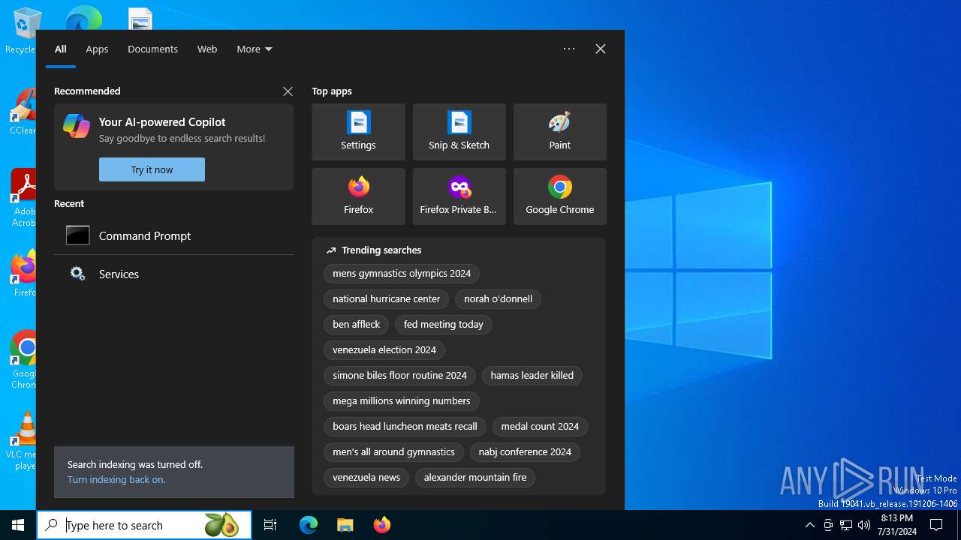Launch Snip & Sketch from Top apps

[x=459, y=132]
